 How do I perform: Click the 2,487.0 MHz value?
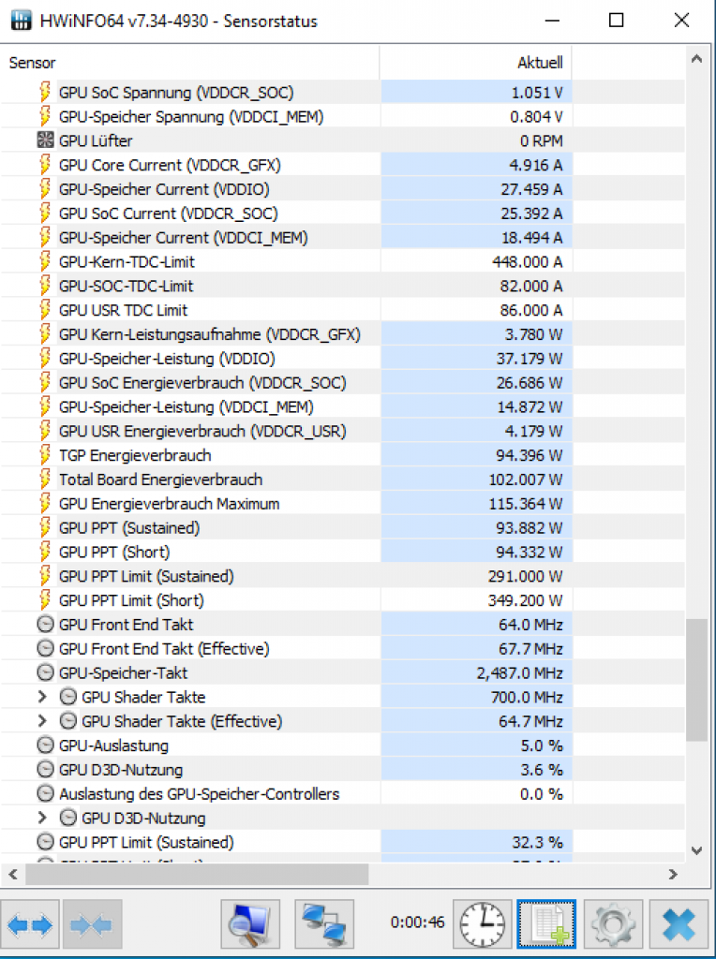point(519,672)
